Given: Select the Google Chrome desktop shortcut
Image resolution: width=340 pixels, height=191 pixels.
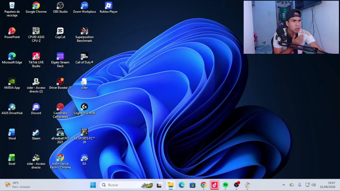Looking at the screenshot, I should tap(36, 8).
